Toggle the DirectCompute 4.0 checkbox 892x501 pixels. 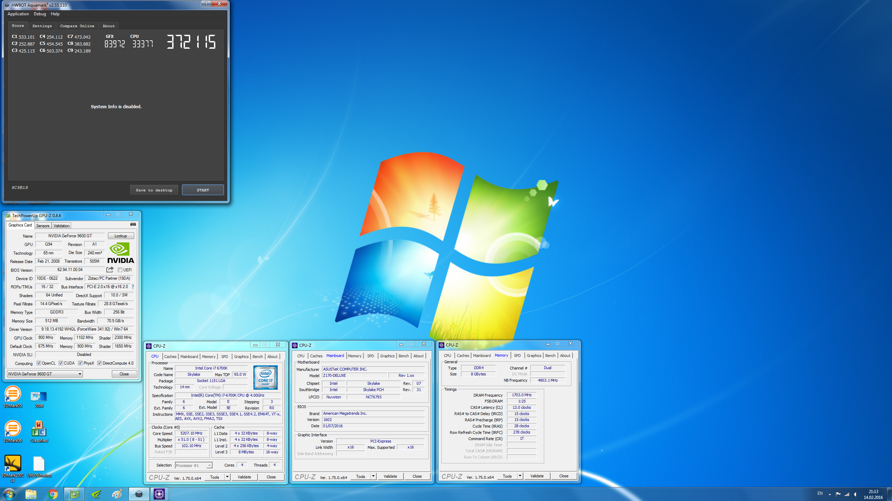pyautogui.click(x=99, y=363)
